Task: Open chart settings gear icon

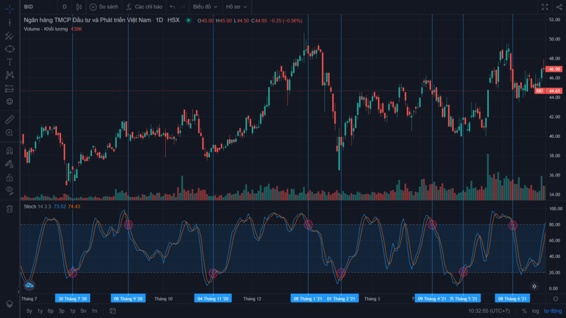Action: tap(555, 299)
